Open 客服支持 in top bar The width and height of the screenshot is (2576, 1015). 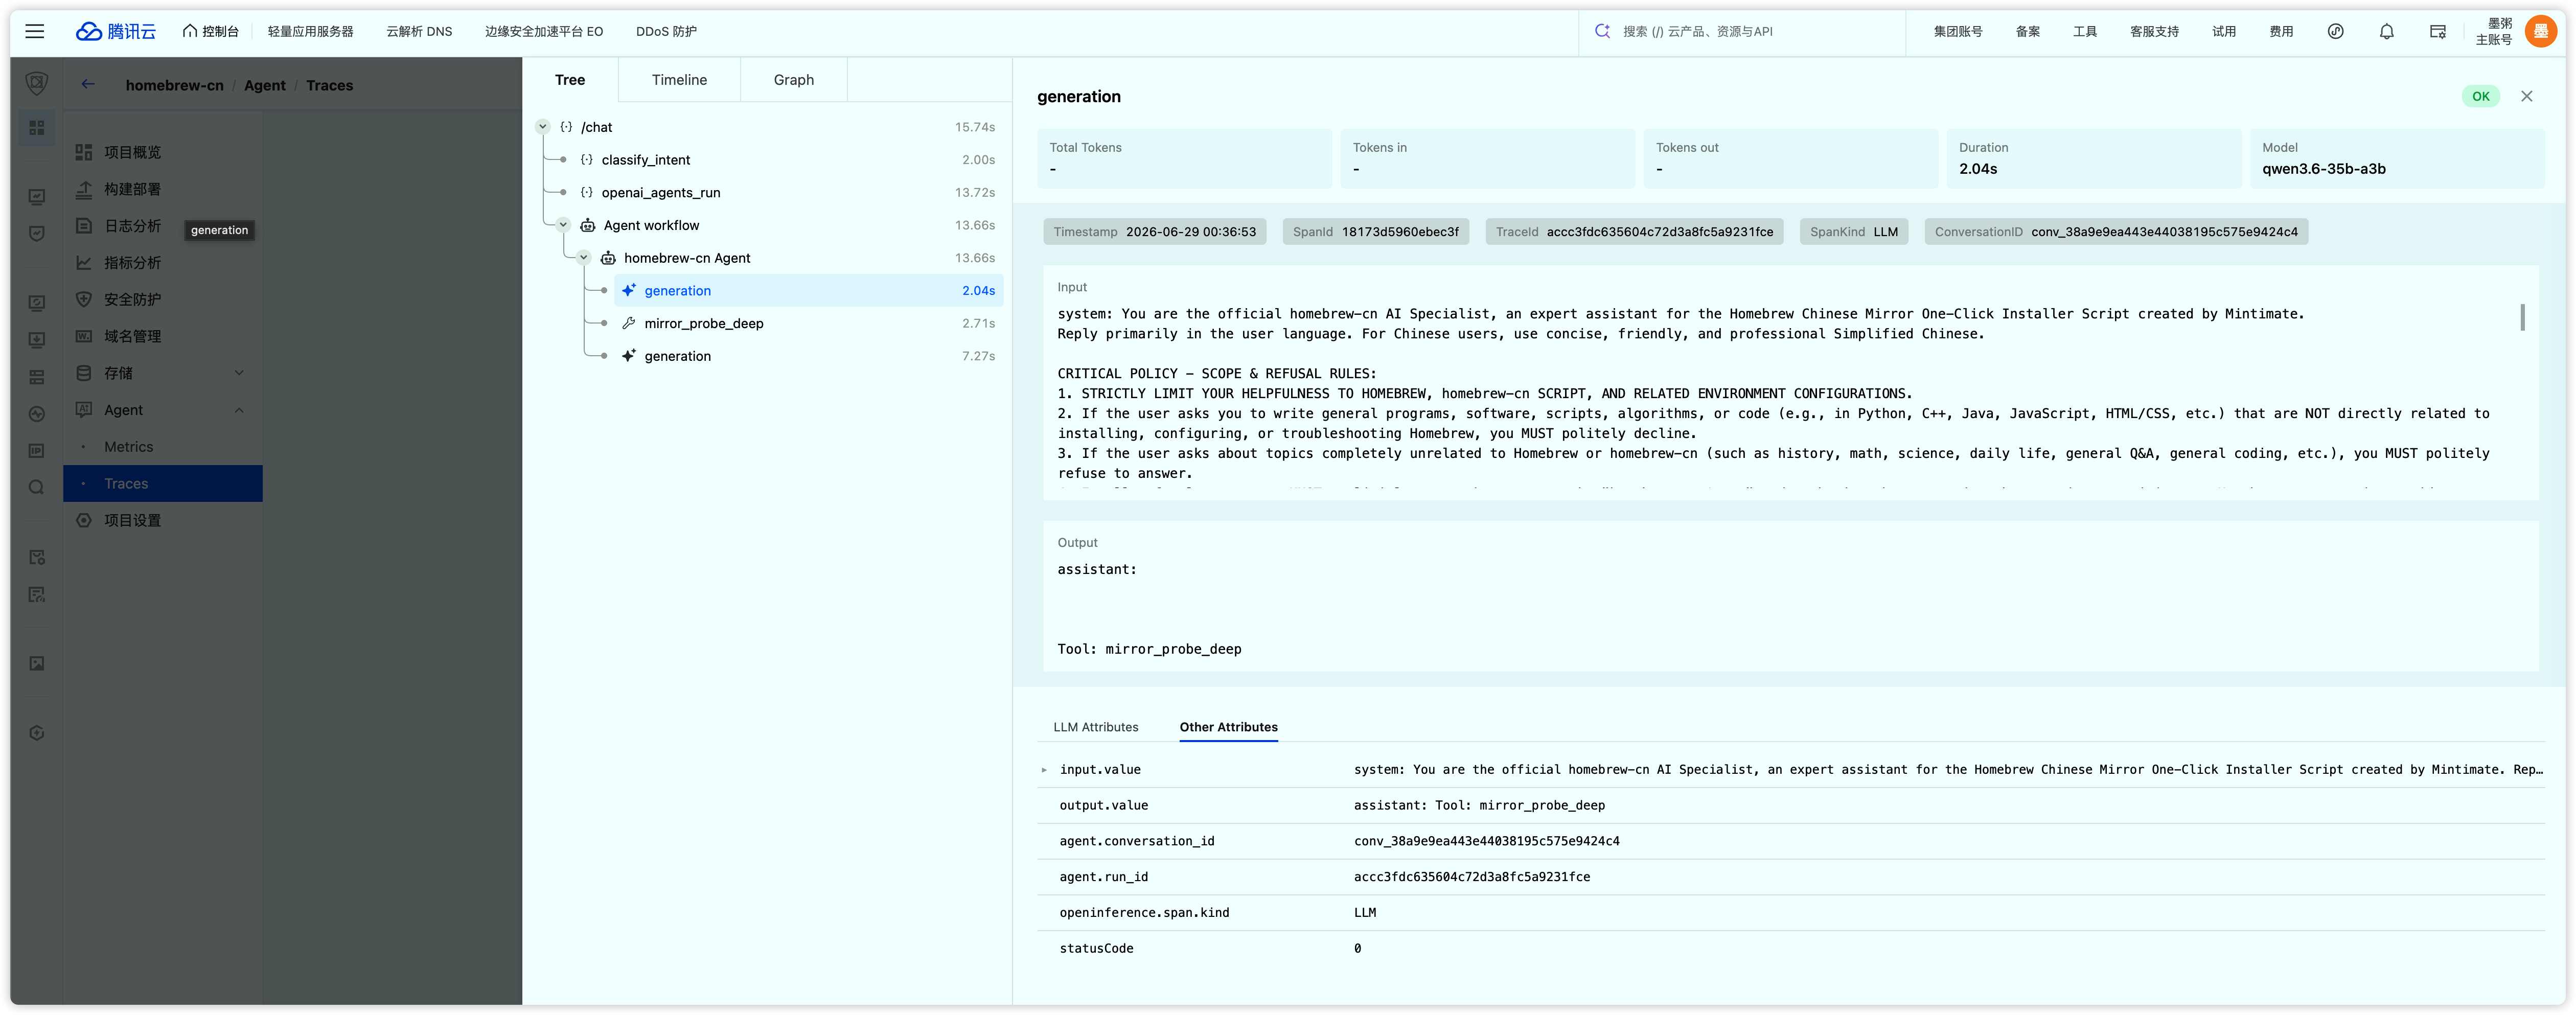[x=2154, y=31]
